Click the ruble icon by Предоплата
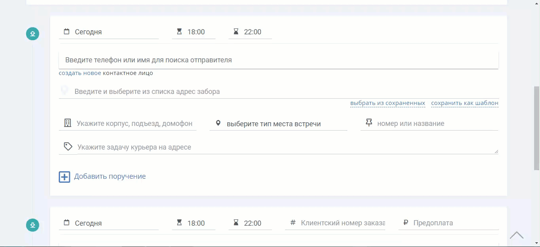Image resolution: width=540 pixels, height=247 pixels. point(406,223)
